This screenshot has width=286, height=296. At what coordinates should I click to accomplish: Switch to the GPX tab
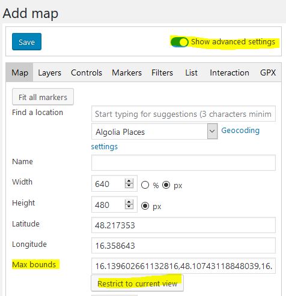pyautogui.click(x=268, y=73)
